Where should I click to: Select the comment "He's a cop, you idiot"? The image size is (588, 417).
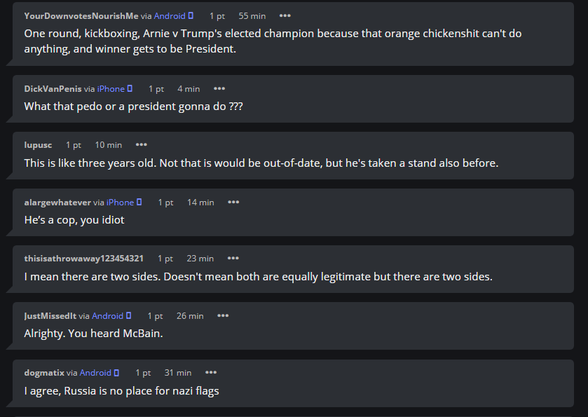74,220
